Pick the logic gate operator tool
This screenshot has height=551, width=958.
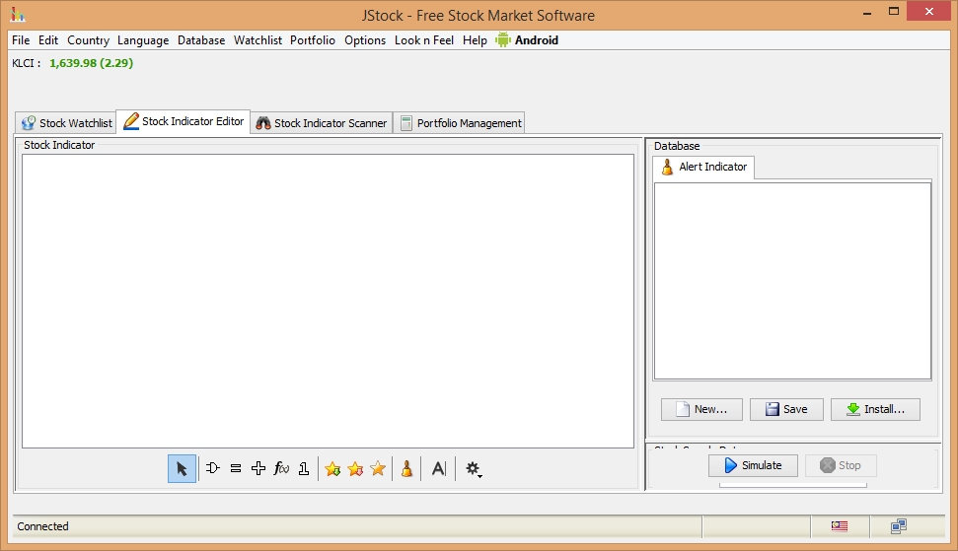coord(213,468)
